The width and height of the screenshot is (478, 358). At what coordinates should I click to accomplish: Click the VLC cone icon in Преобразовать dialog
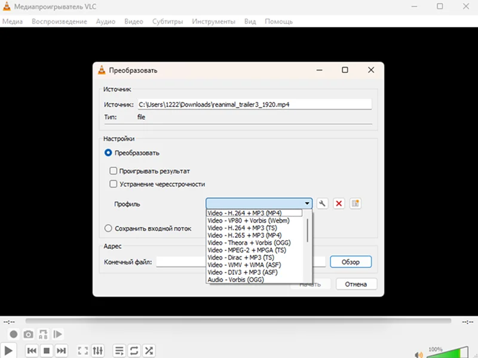click(x=102, y=70)
